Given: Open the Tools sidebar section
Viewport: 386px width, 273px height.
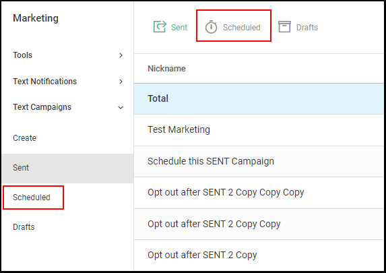Looking at the screenshot, I should 23,55.
